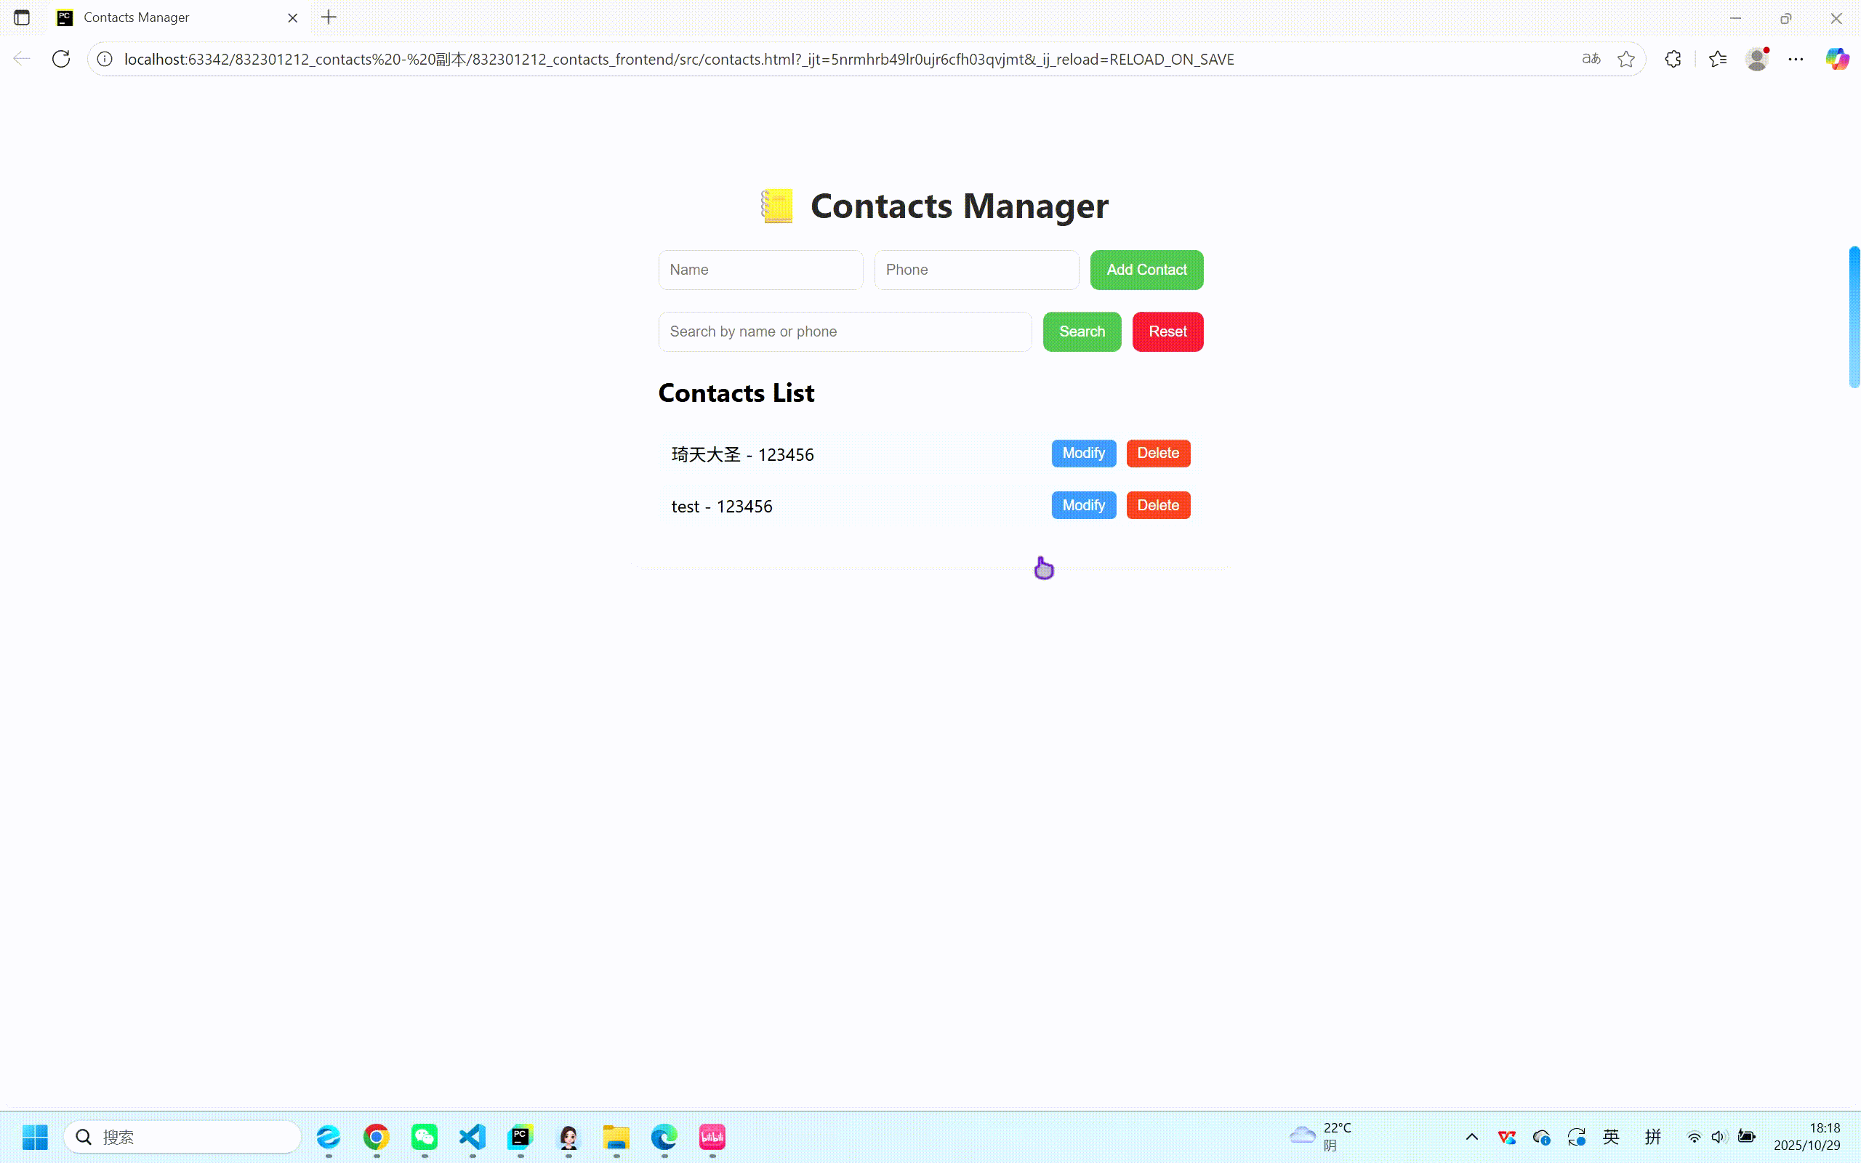Open PyCharm from the taskbar

coord(520,1137)
